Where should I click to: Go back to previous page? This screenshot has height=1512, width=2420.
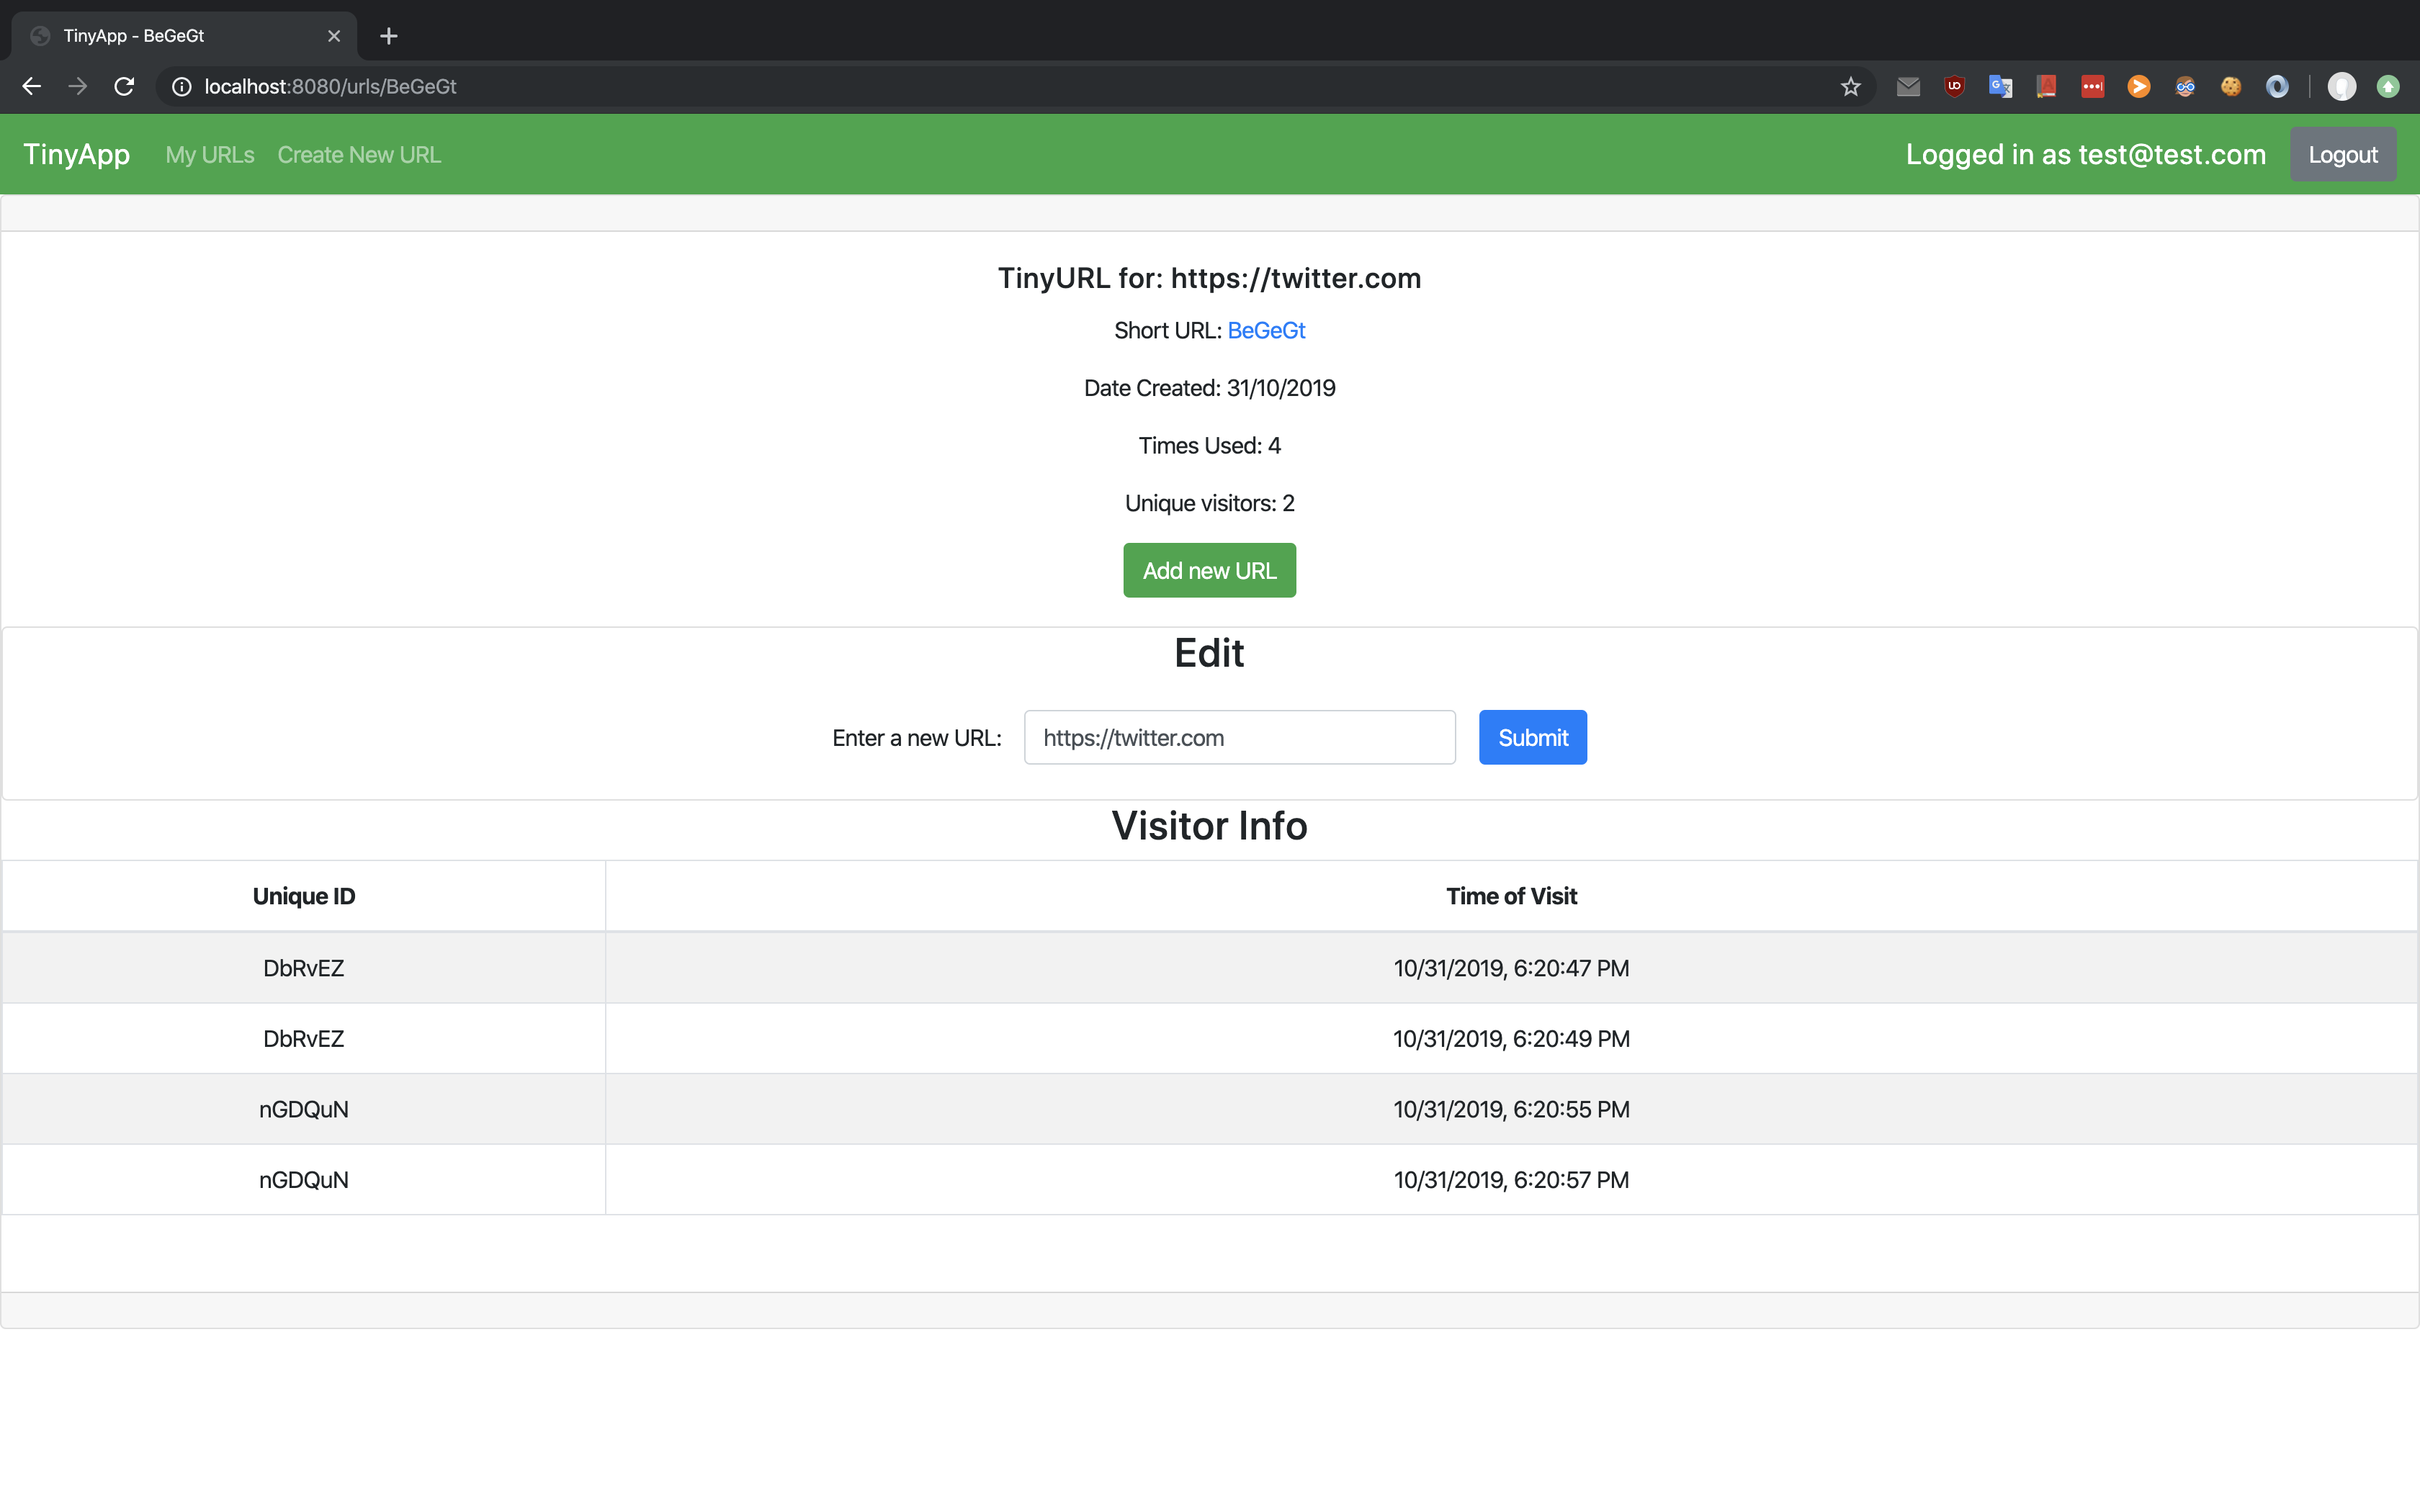[x=32, y=87]
